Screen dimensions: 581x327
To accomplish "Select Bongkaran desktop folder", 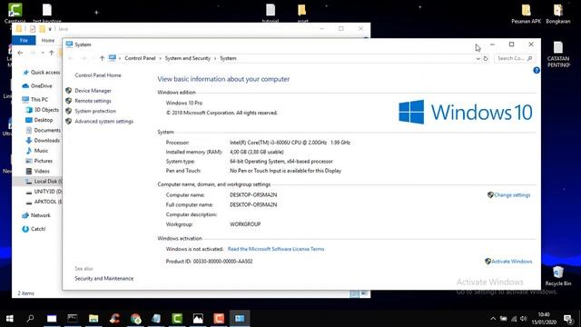I will coord(558,14).
